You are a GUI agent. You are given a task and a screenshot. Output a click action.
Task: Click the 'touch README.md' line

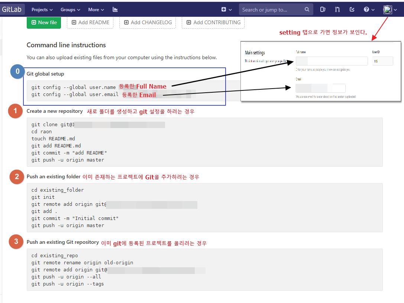pos(54,138)
